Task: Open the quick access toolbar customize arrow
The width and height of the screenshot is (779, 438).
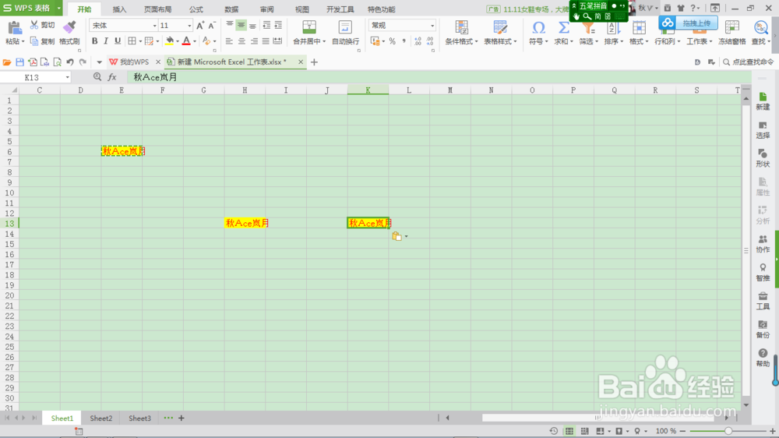Action: pyautogui.click(x=100, y=62)
